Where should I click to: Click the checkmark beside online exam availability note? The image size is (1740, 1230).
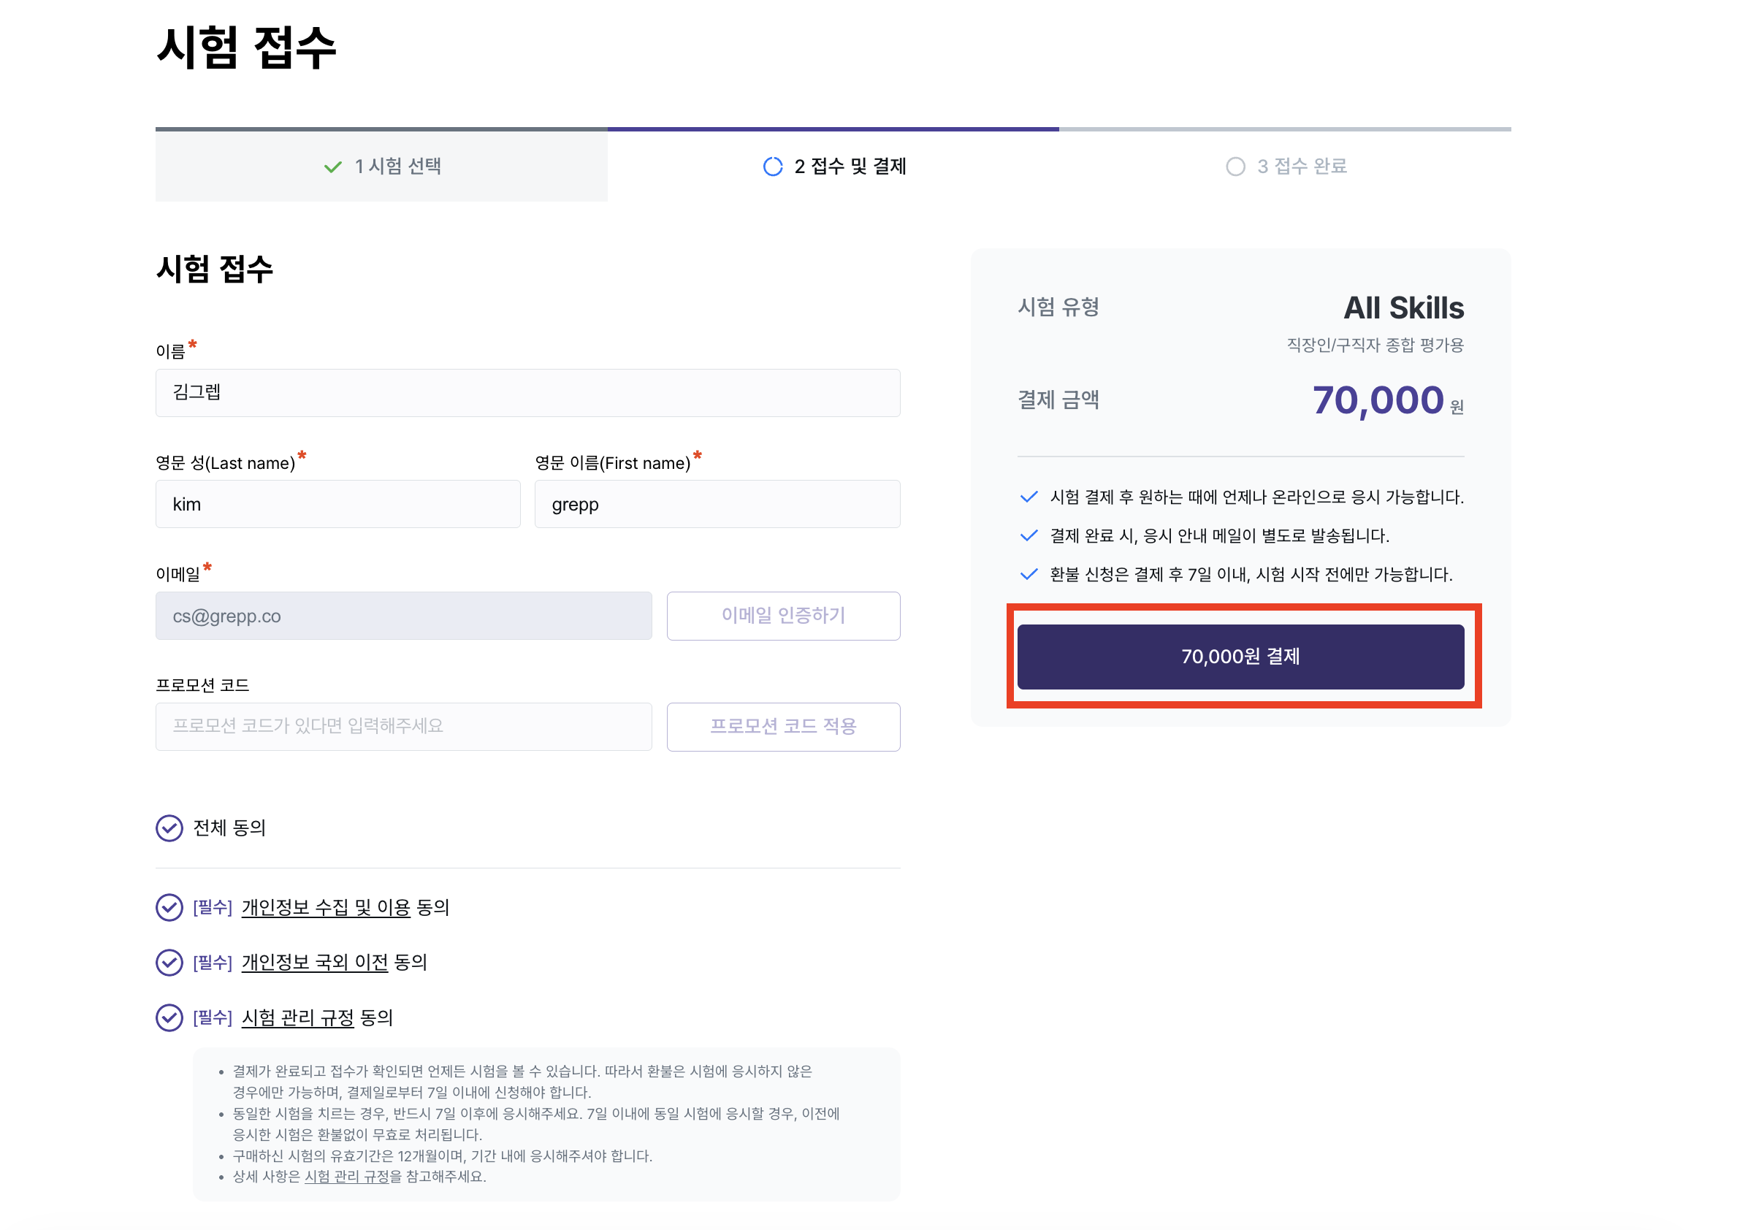point(1029,497)
